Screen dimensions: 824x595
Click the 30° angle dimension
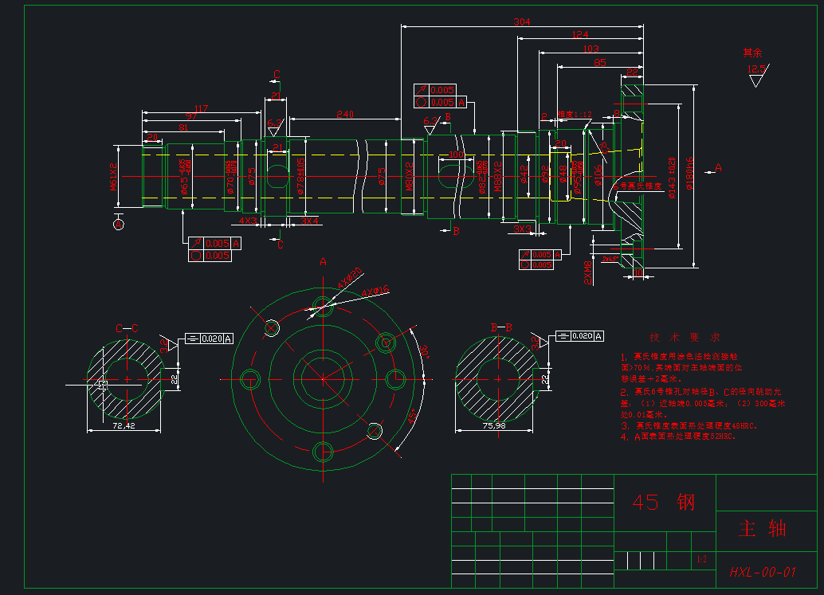424,352
